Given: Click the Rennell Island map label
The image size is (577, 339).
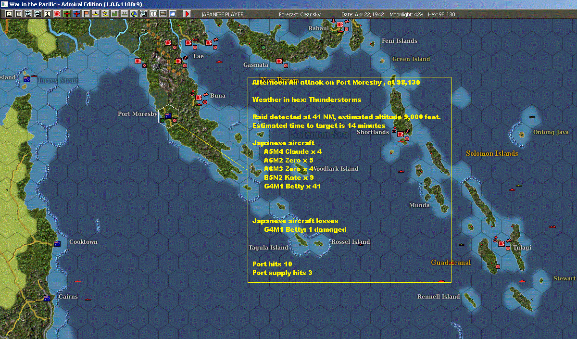Looking at the screenshot, I should click(x=439, y=297).
